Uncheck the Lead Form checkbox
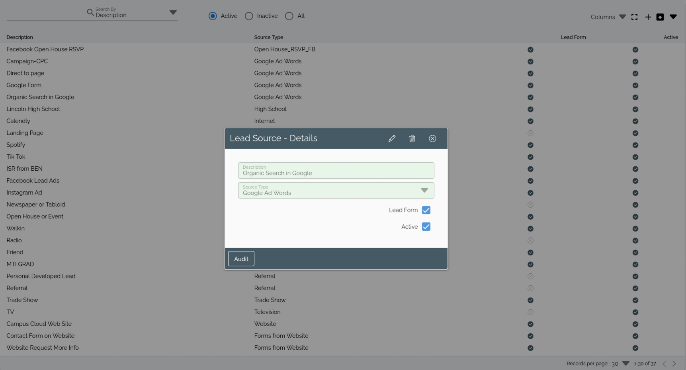686x370 pixels. [426, 210]
